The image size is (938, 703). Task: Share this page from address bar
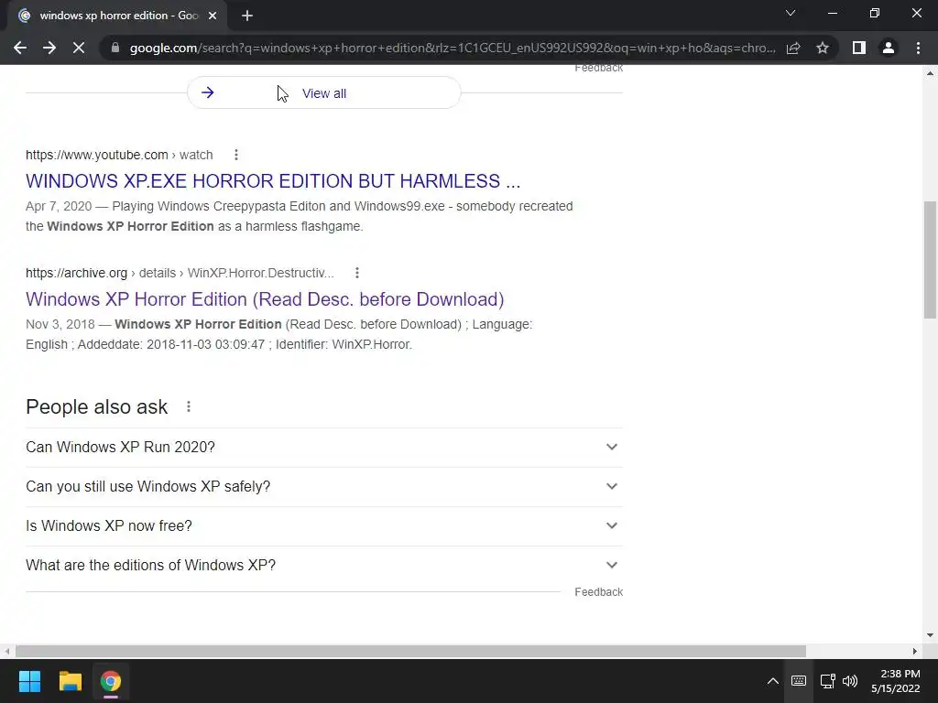coord(793,48)
